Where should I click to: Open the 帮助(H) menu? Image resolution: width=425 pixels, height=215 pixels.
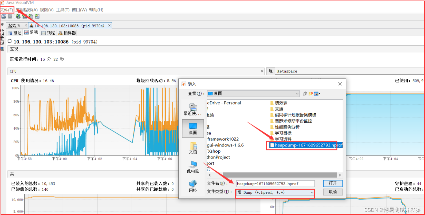(96, 10)
